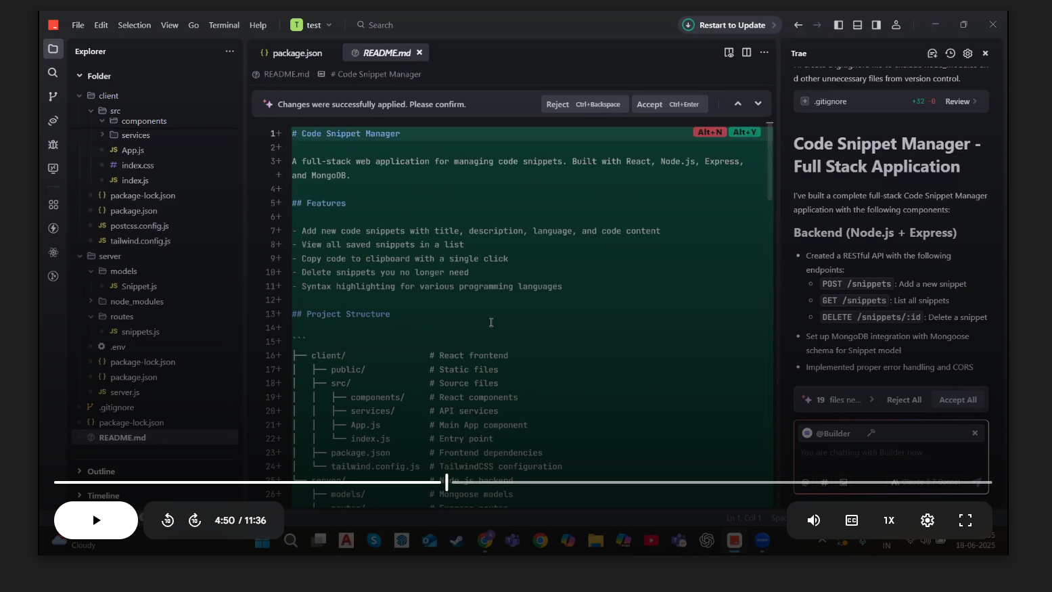Open Search icon in activity bar
The image size is (1052, 592).
(x=53, y=72)
